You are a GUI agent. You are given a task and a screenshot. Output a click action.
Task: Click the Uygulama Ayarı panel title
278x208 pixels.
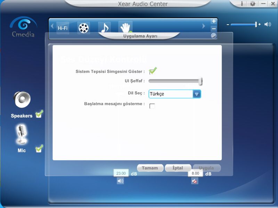140,36
